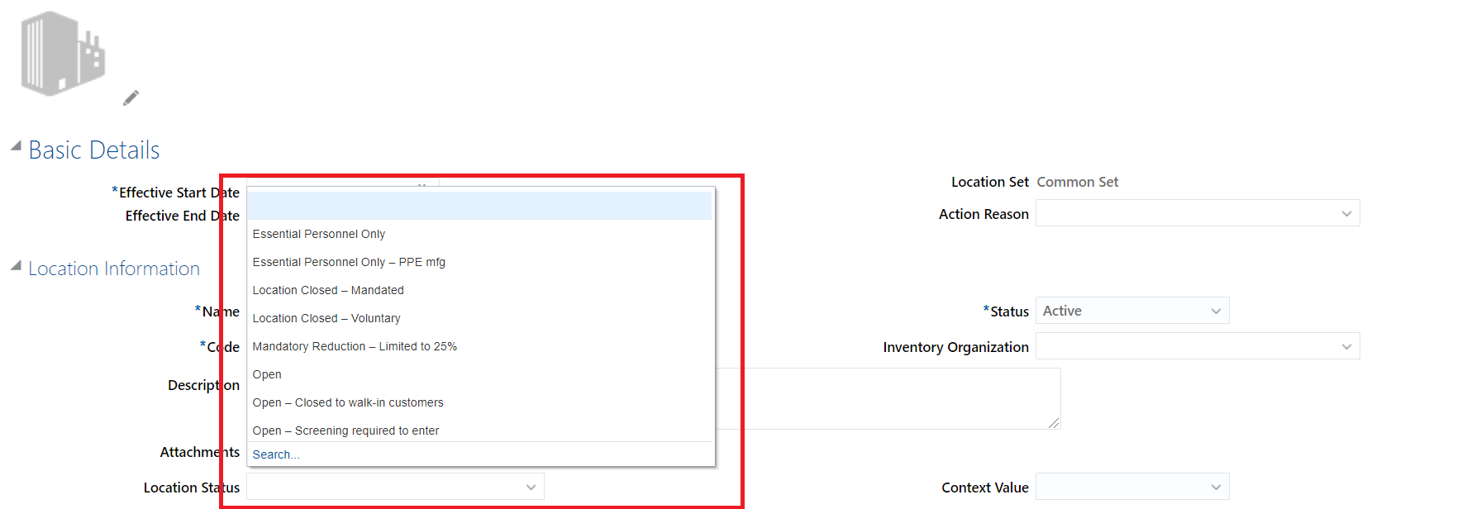Open the Context Value dropdown

(1215, 488)
